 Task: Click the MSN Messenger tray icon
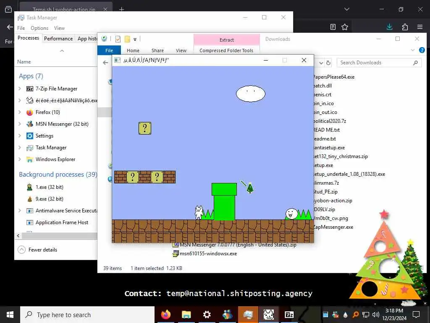pyautogui.click(x=335, y=315)
